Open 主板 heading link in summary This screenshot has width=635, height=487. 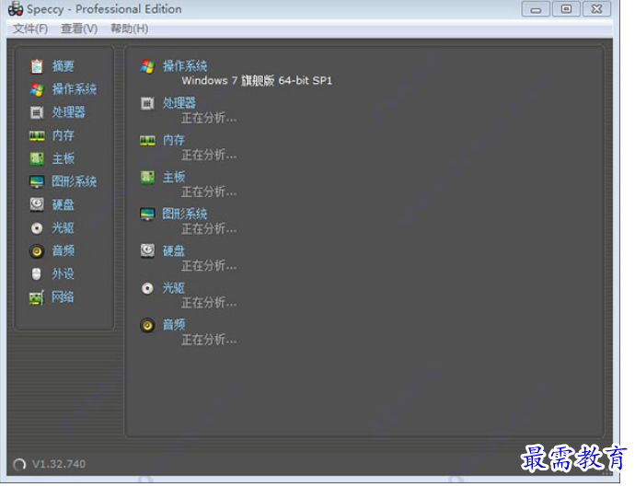pos(174,177)
